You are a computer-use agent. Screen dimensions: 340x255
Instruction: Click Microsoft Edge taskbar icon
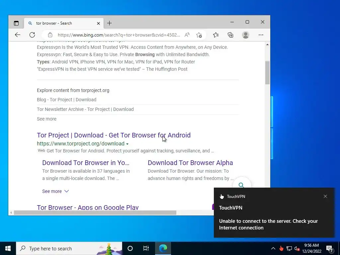click(163, 248)
